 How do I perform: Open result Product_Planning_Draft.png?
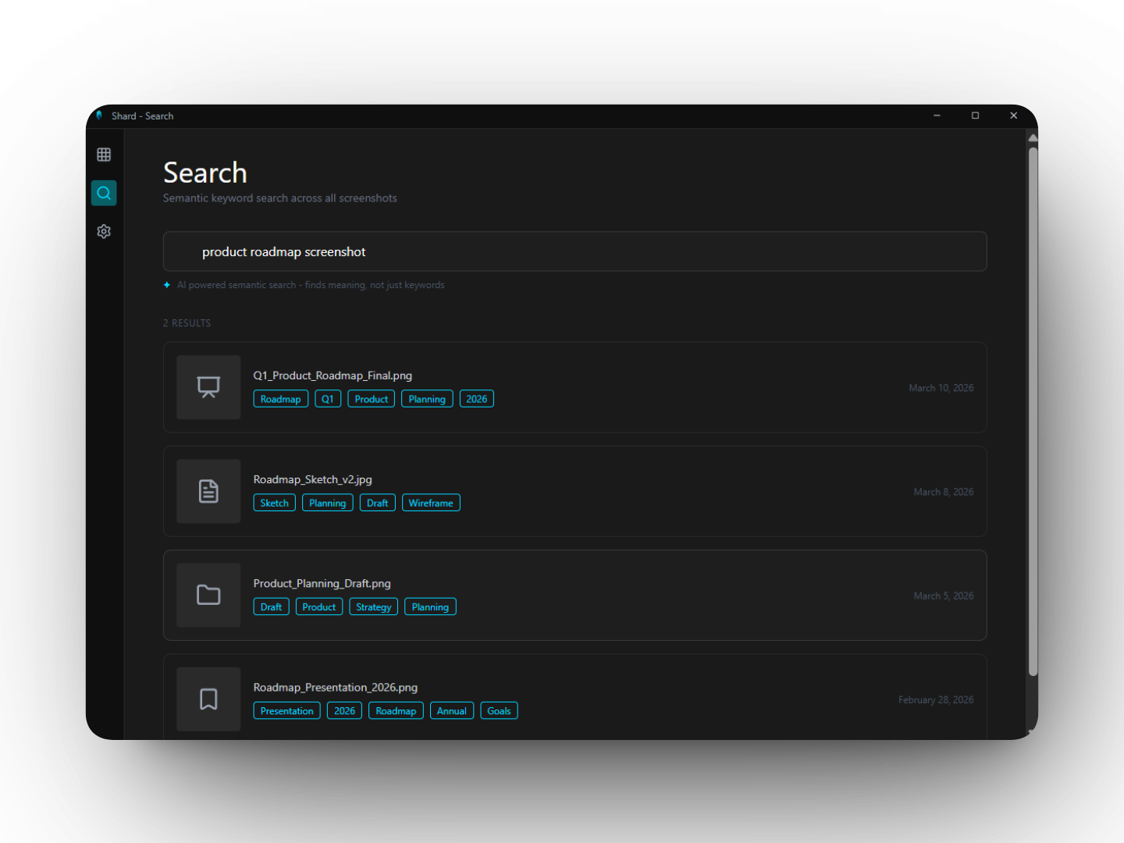[574, 595]
